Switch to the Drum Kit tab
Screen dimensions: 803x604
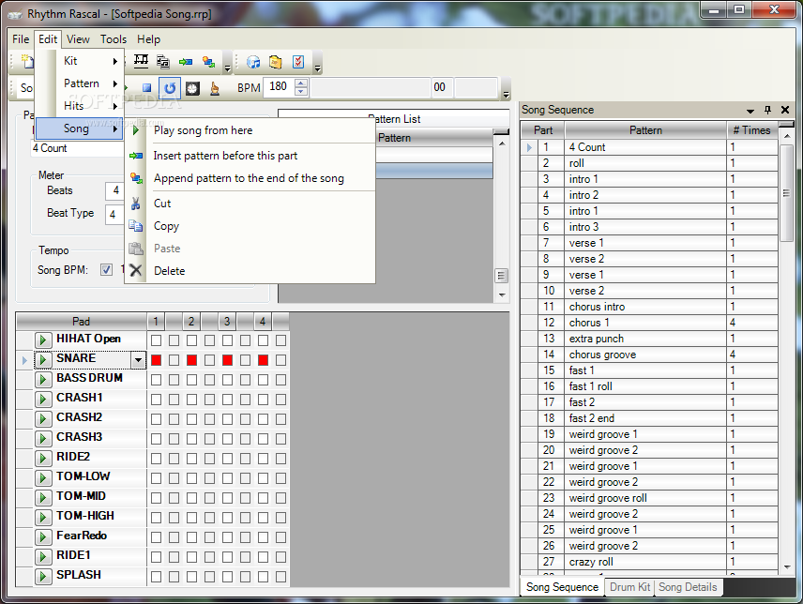pos(629,587)
